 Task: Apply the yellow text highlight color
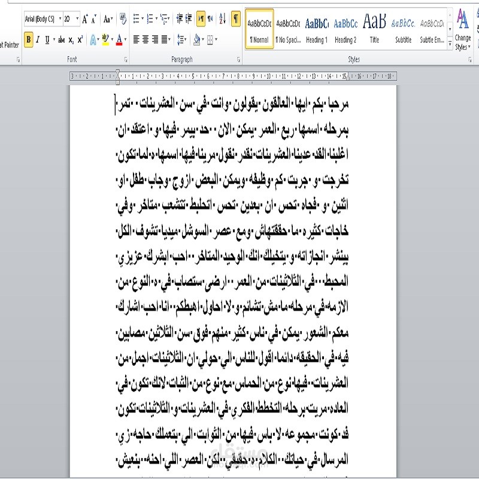pos(105,40)
